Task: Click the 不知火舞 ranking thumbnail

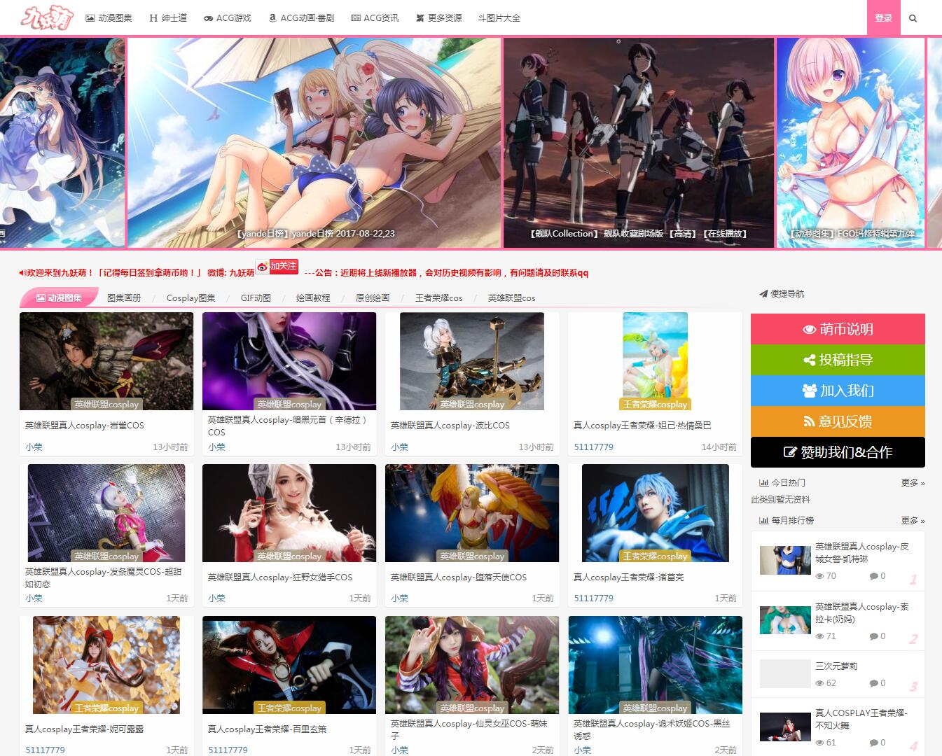Action: click(785, 727)
